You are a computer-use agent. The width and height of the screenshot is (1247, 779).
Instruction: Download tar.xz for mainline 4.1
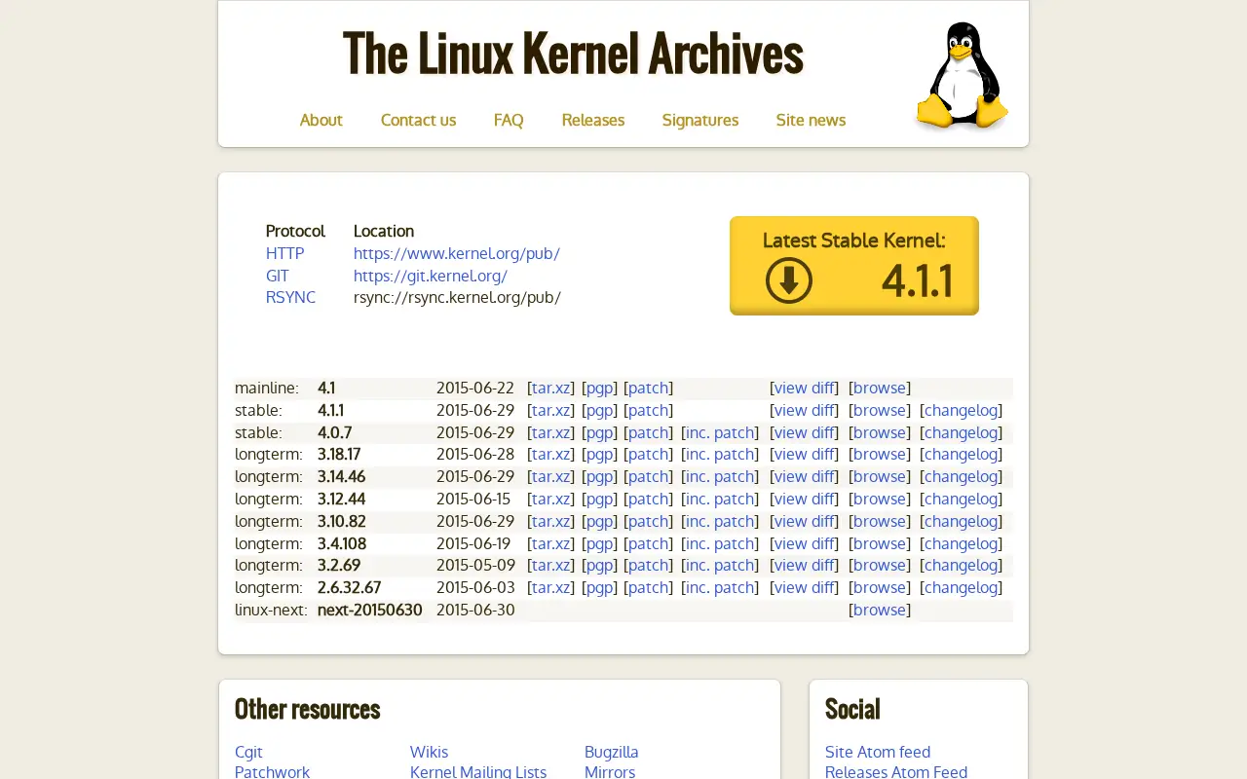[x=550, y=388]
